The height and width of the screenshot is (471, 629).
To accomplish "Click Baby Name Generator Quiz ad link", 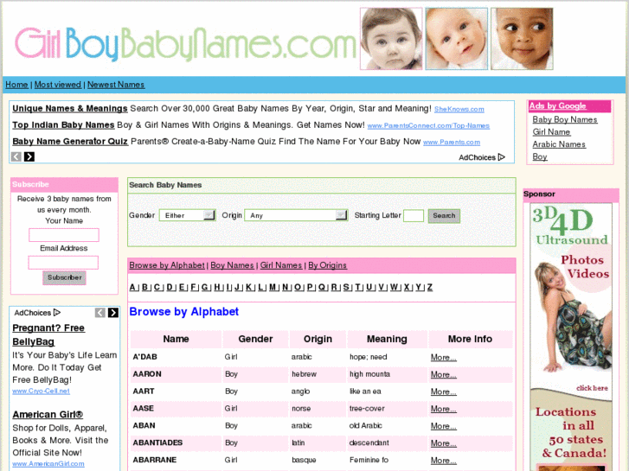I will coord(70,142).
